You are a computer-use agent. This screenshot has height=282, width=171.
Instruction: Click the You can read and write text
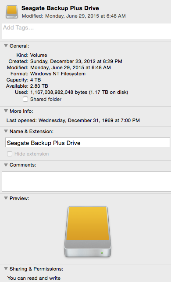(x=34, y=278)
